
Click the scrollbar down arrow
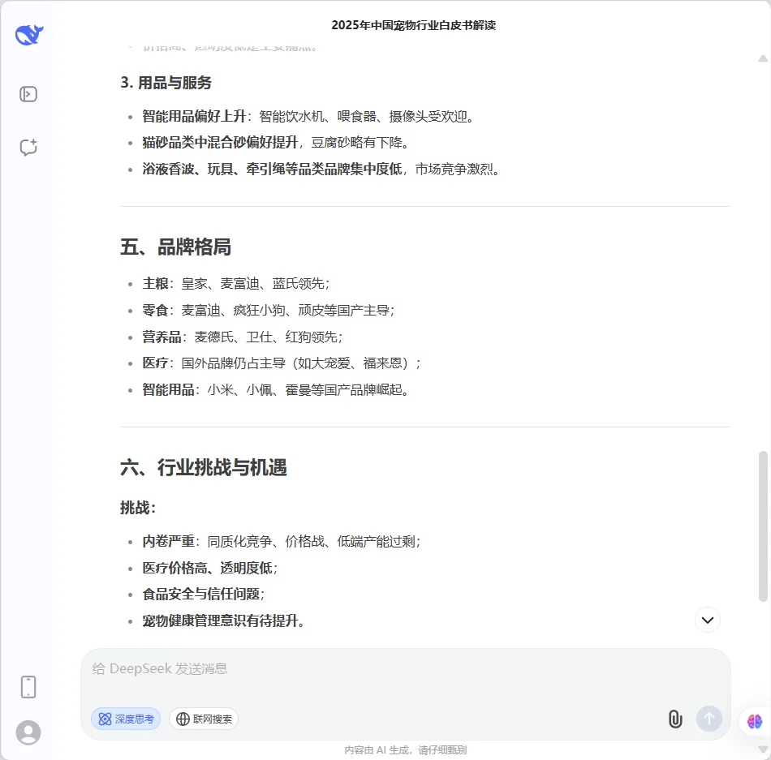coord(763,749)
